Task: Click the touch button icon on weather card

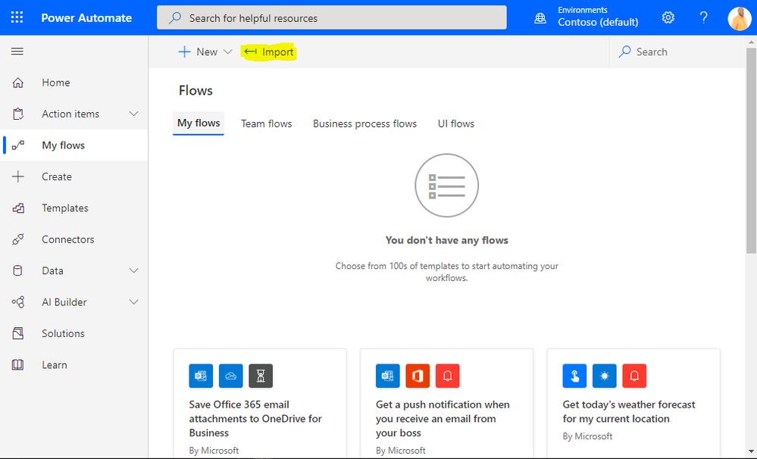Action: [x=574, y=376]
